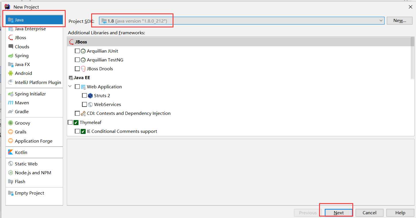Click the JBoss Drools icon
Screen dimensions: 416x218
click(83, 69)
